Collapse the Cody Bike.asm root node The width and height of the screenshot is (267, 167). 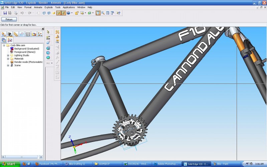tap(4, 45)
